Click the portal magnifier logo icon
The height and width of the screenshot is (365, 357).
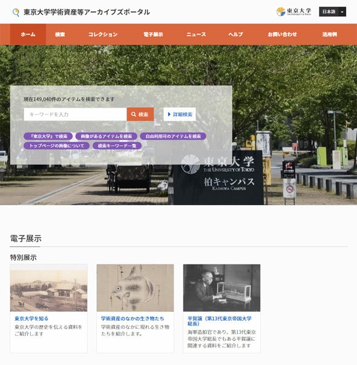coord(16,12)
